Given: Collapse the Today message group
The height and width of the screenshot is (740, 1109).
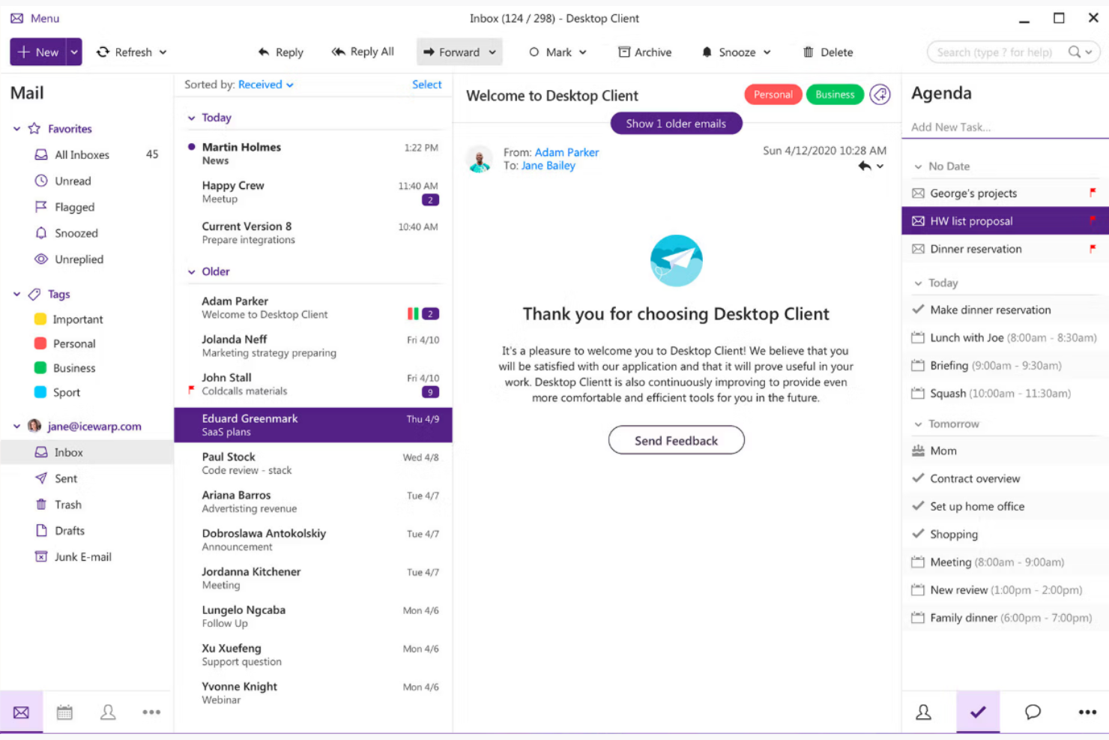Looking at the screenshot, I should coord(192,118).
